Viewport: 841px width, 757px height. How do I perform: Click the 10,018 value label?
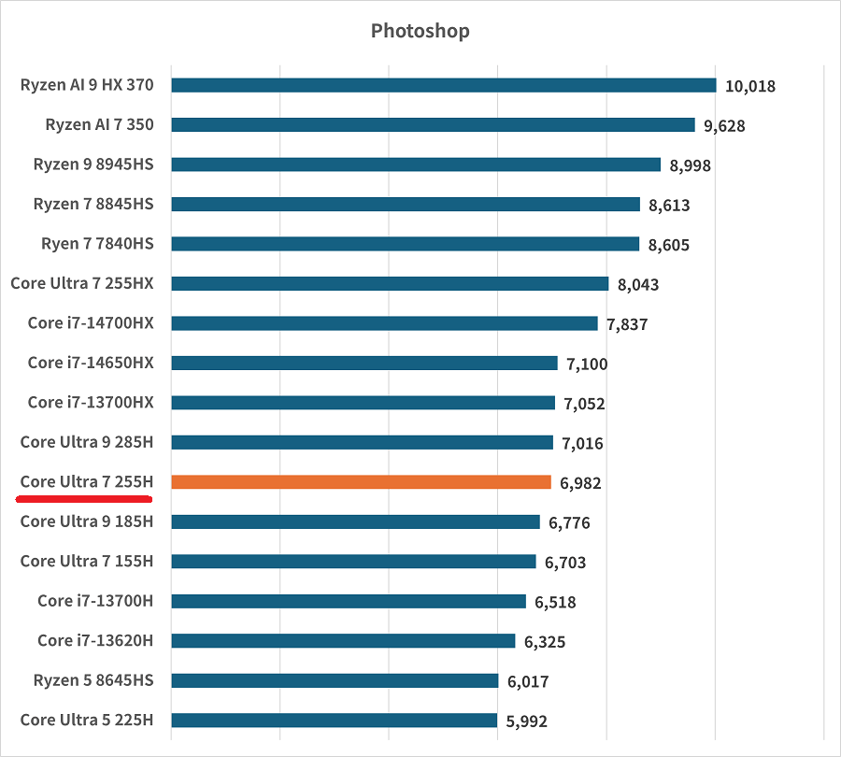click(x=749, y=87)
